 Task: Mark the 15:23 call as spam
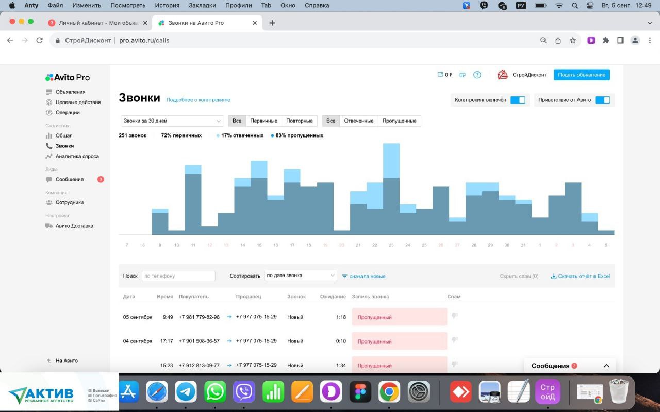[x=454, y=364]
